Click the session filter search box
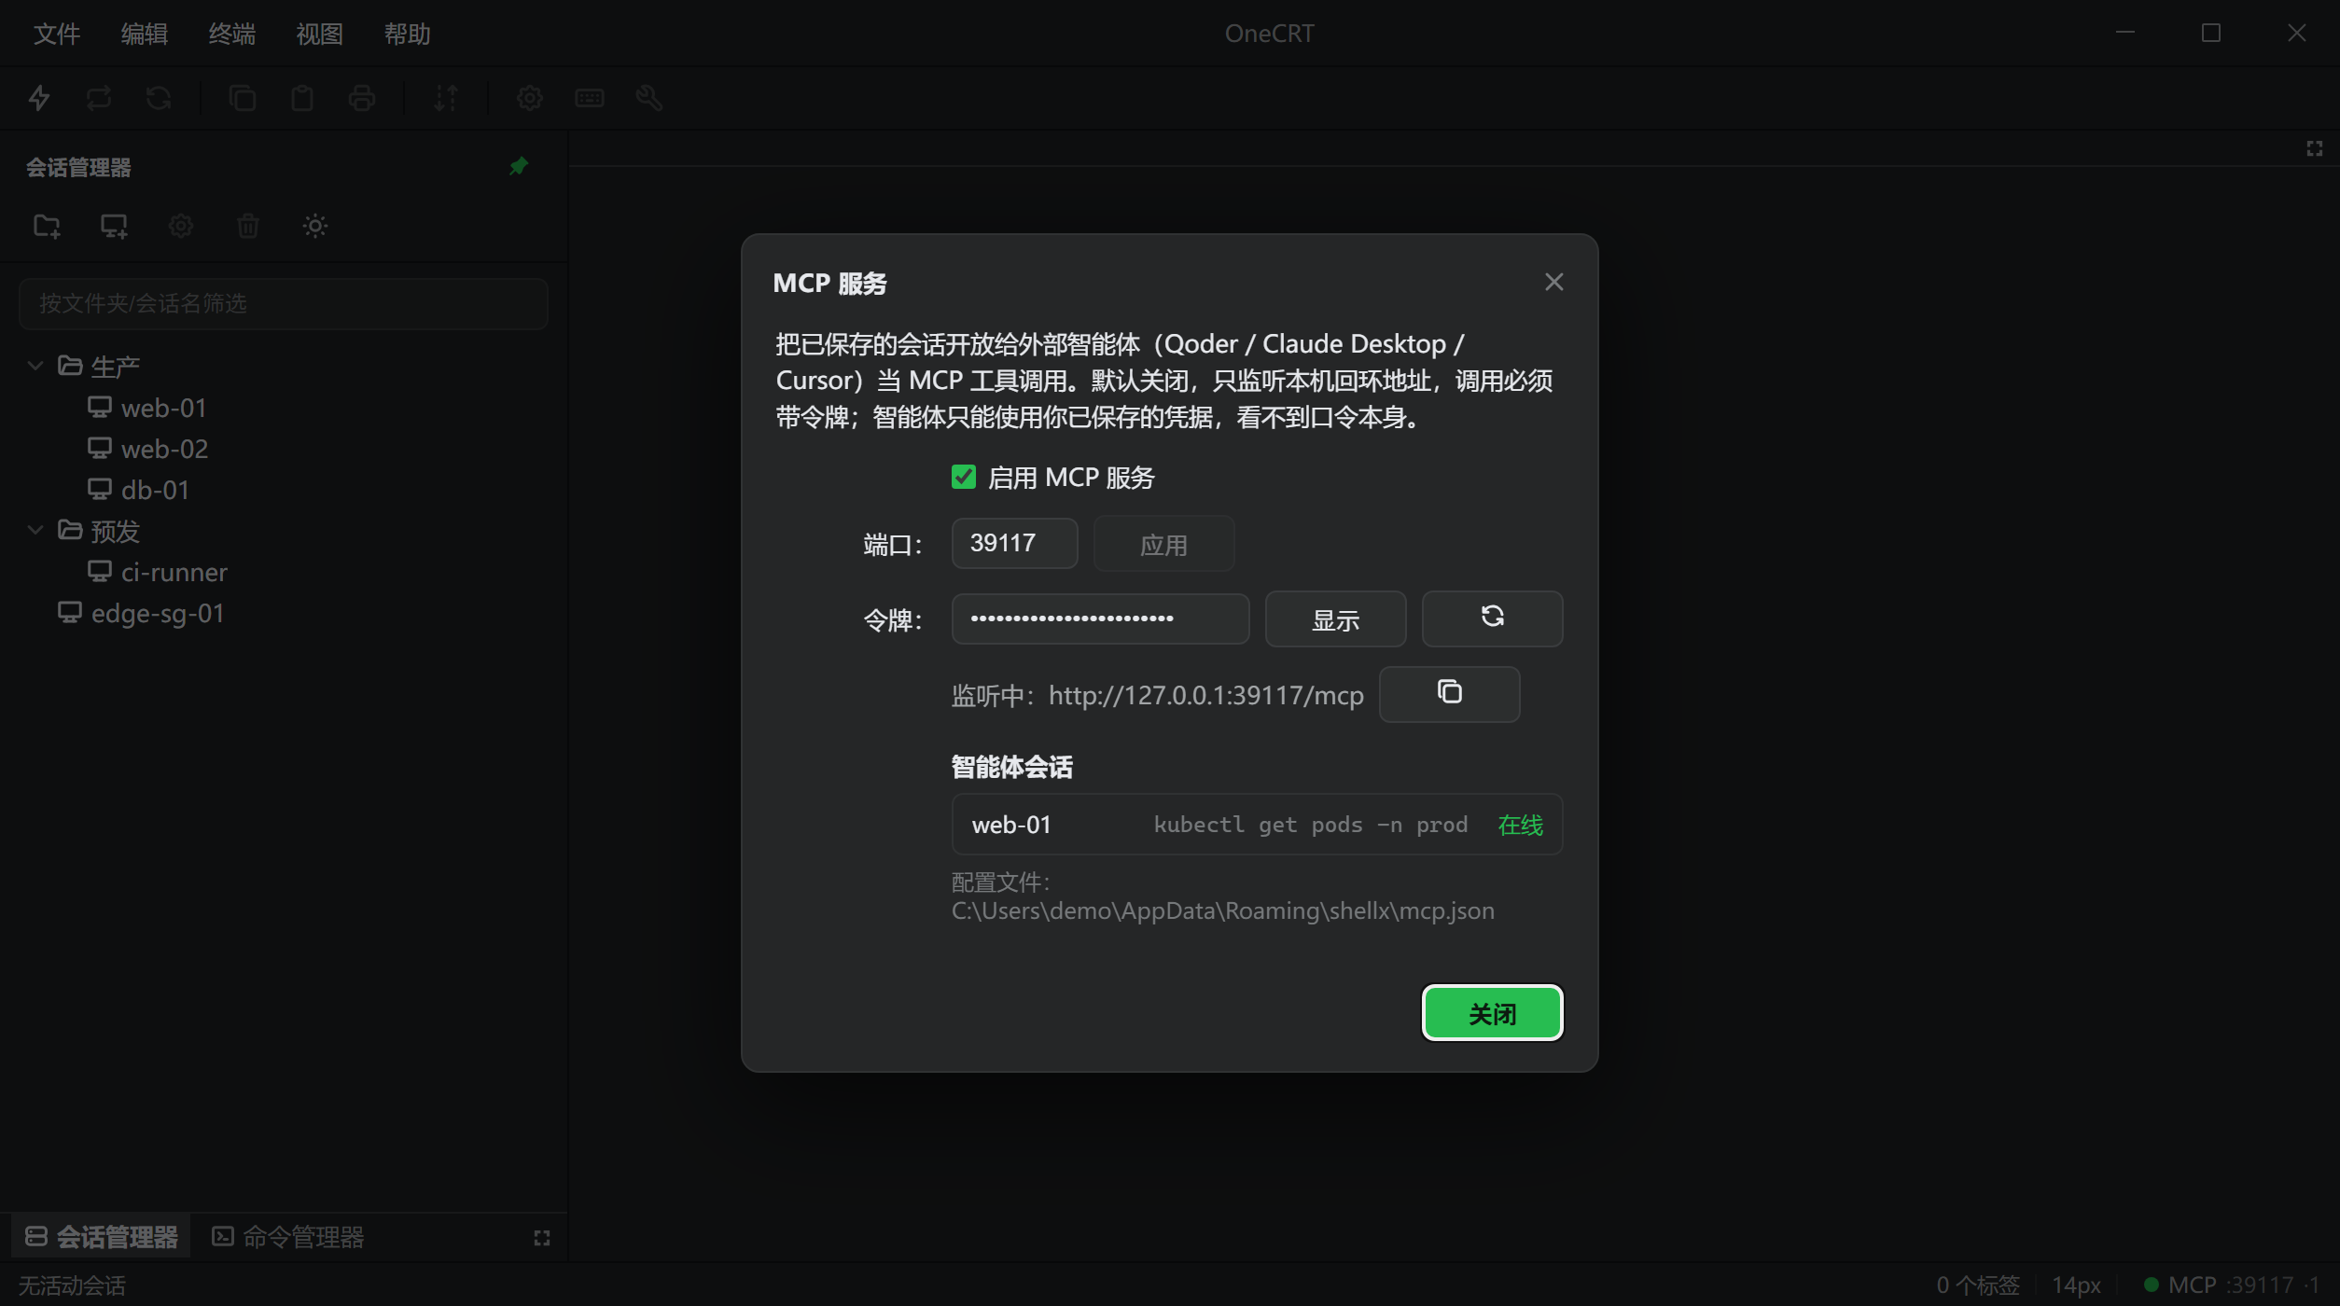This screenshot has height=1306, width=2340. (x=284, y=303)
